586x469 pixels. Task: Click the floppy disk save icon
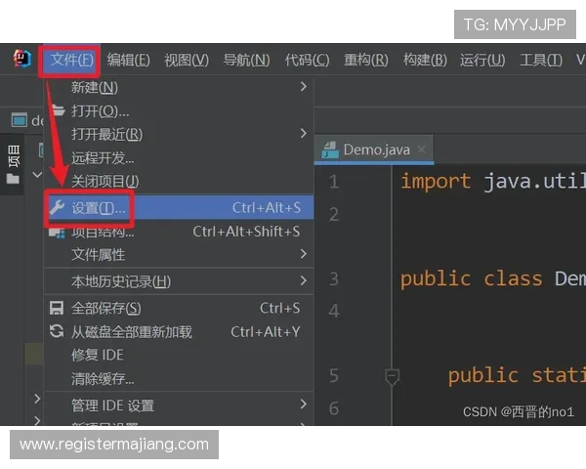57,308
